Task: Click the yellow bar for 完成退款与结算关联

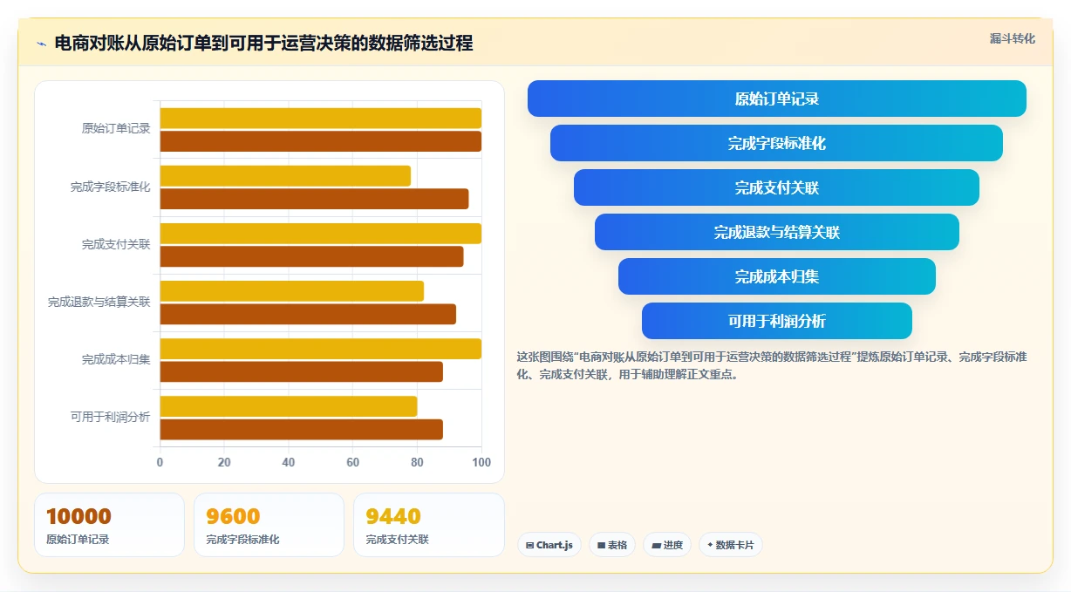Action: (291, 291)
